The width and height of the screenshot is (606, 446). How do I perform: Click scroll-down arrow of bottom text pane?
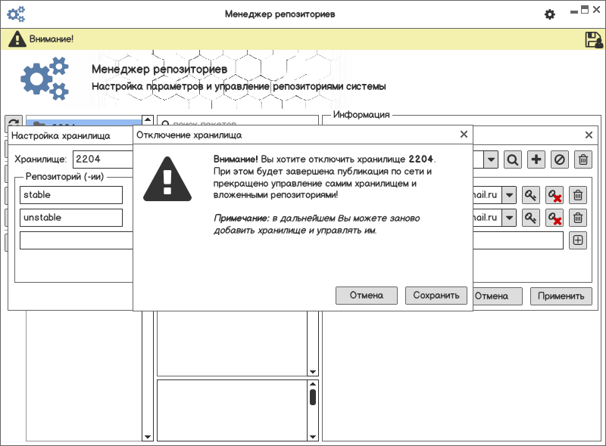pyautogui.click(x=313, y=437)
